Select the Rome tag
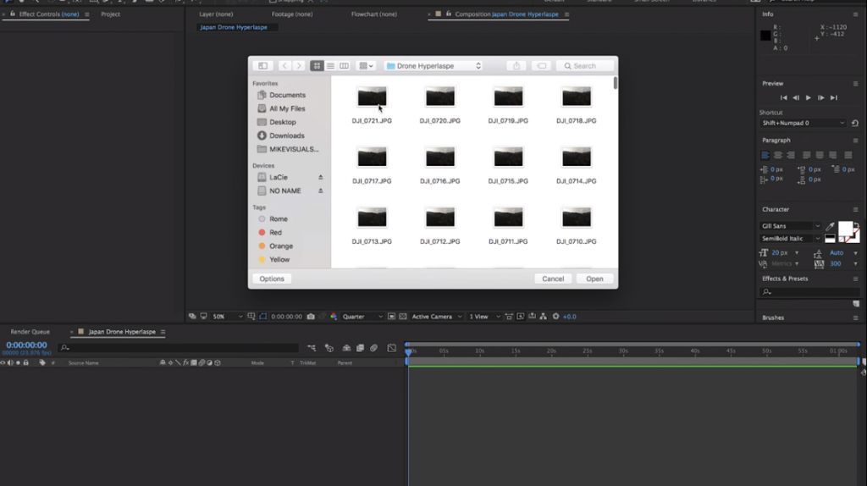Image resolution: width=867 pixels, height=486 pixels. point(278,219)
